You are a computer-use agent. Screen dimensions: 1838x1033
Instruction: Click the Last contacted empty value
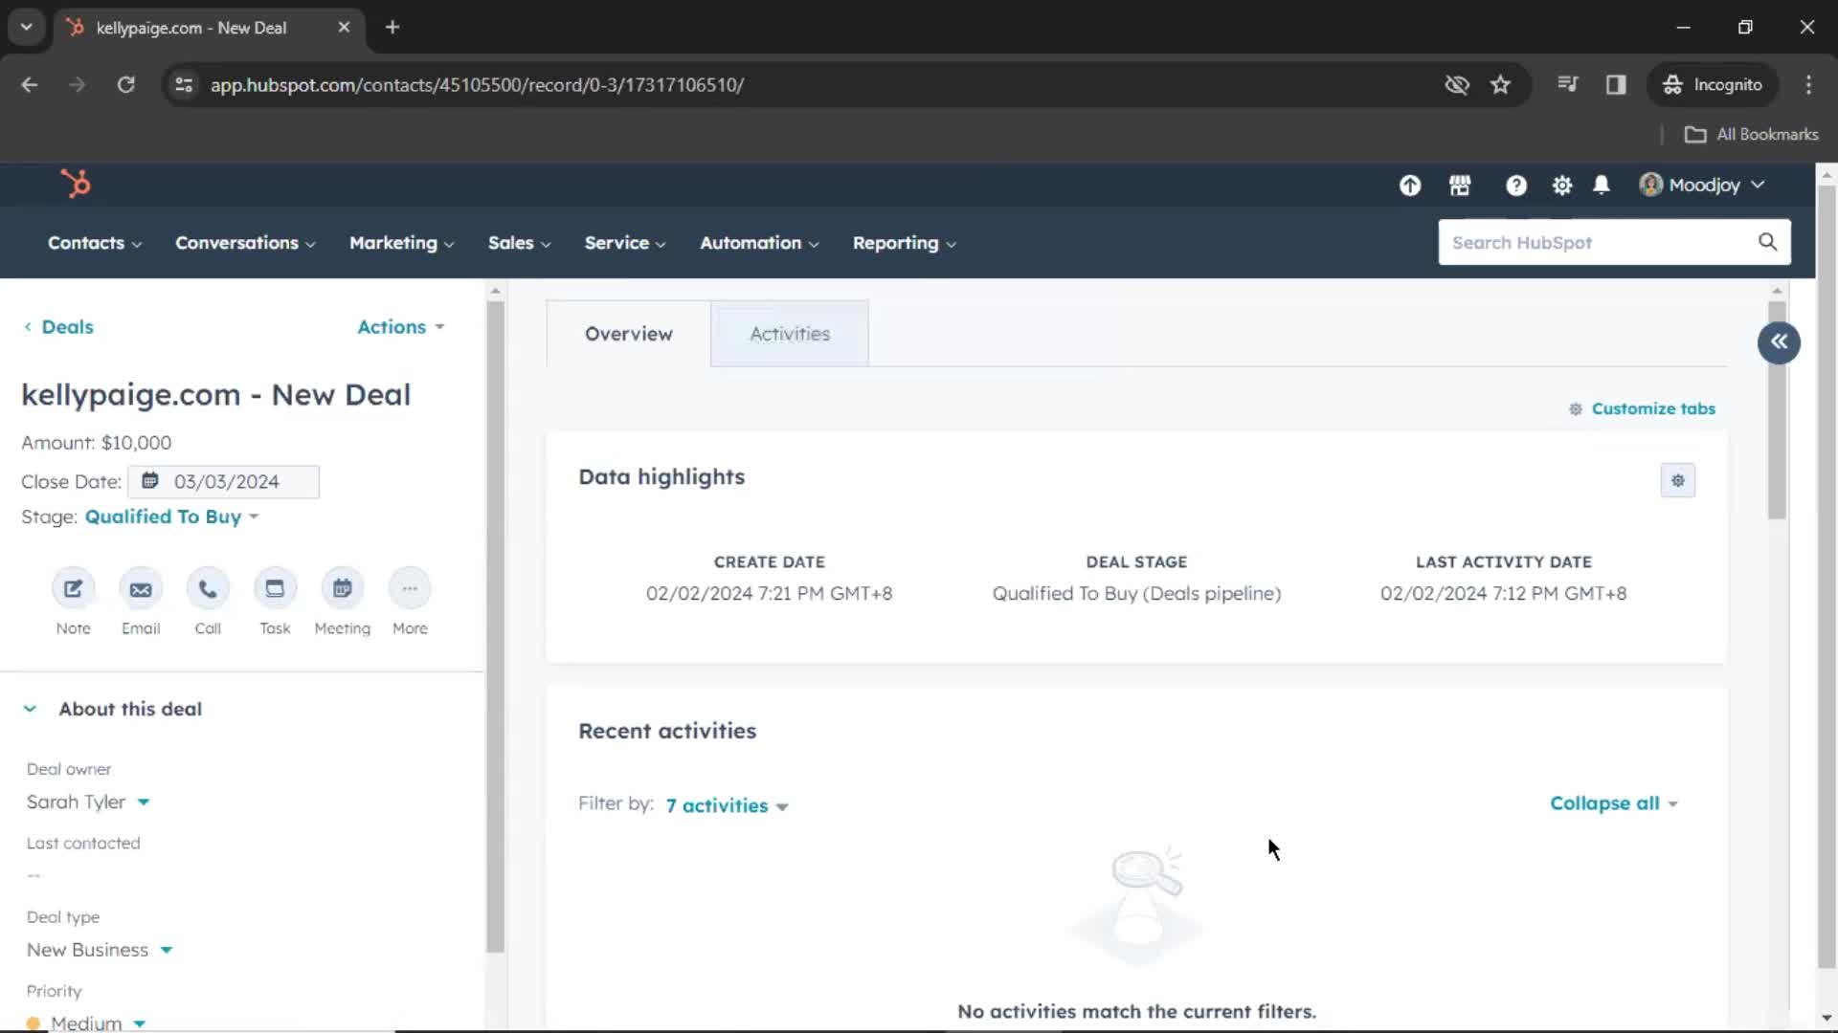point(34,875)
